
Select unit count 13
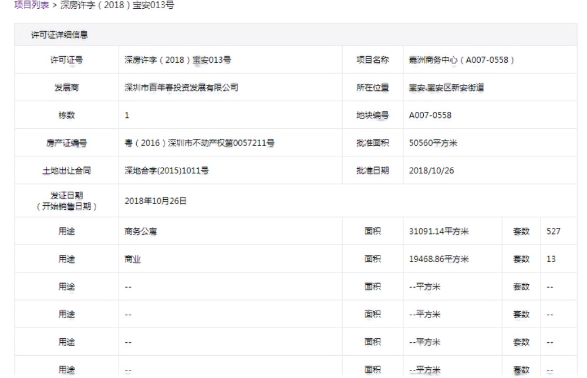tap(551, 259)
